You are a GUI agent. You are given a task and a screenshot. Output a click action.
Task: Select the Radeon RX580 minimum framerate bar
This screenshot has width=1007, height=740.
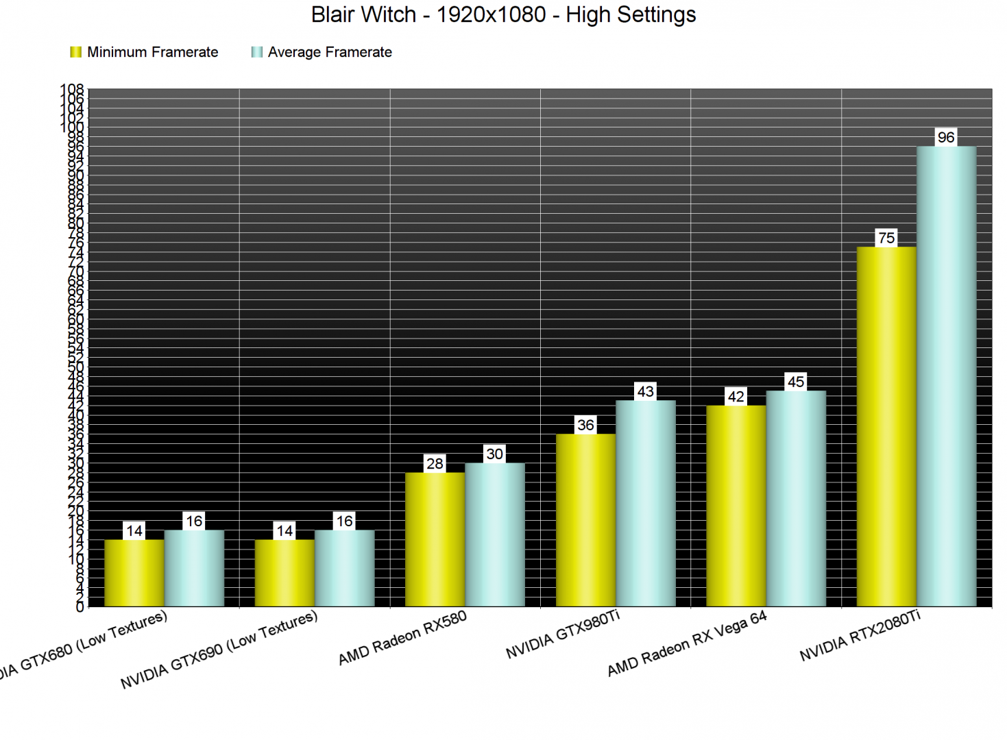435,539
